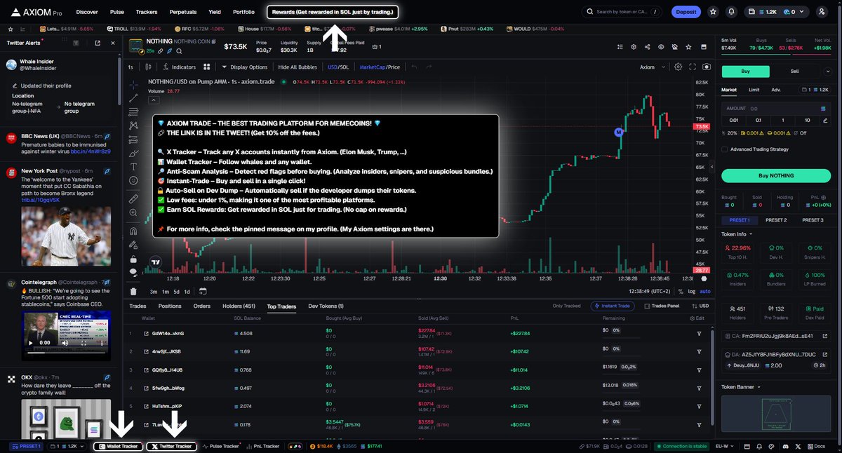Open the chart layout grid icon

click(x=207, y=67)
